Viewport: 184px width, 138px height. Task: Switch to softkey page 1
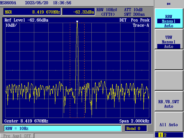click(x=160, y=135)
